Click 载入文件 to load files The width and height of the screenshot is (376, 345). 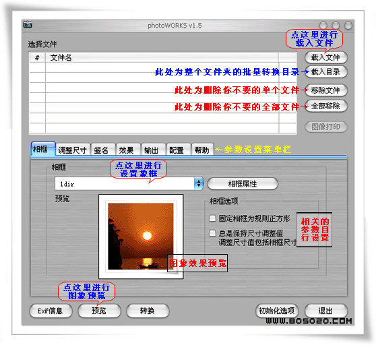(x=325, y=57)
